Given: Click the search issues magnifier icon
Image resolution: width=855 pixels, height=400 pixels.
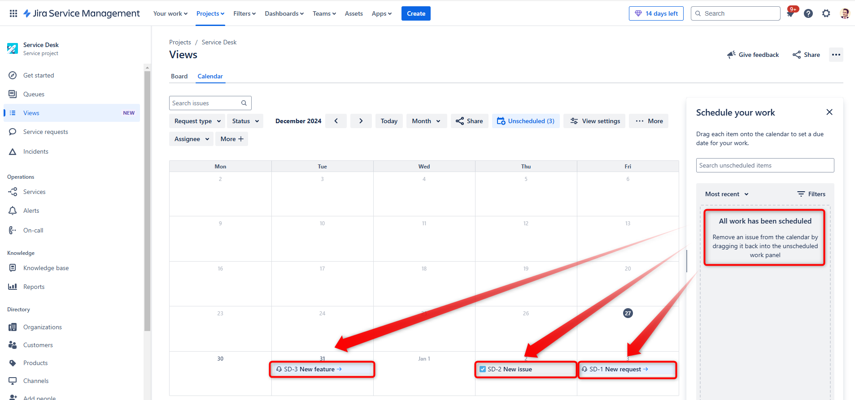Looking at the screenshot, I should pos(244,103).
